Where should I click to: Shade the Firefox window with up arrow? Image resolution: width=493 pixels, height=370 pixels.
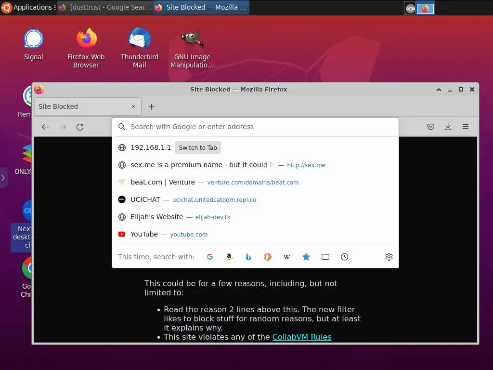click(x=439, y=89)
